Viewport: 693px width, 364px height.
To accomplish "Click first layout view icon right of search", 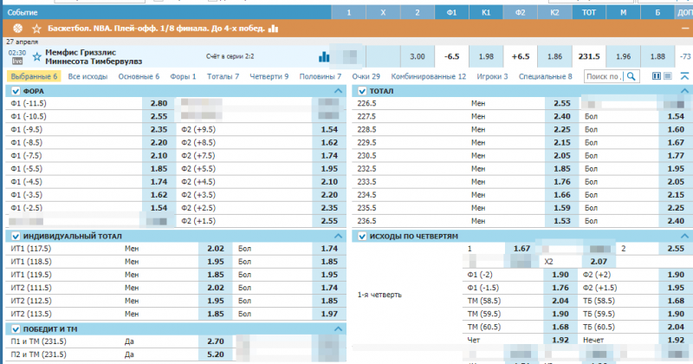I will 656,76.
